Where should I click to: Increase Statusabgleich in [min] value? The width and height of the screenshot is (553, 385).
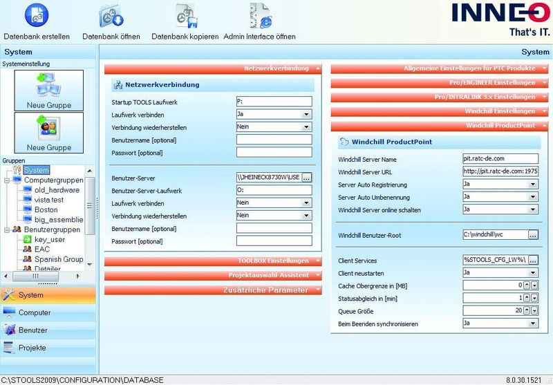[x=527, y=298]
